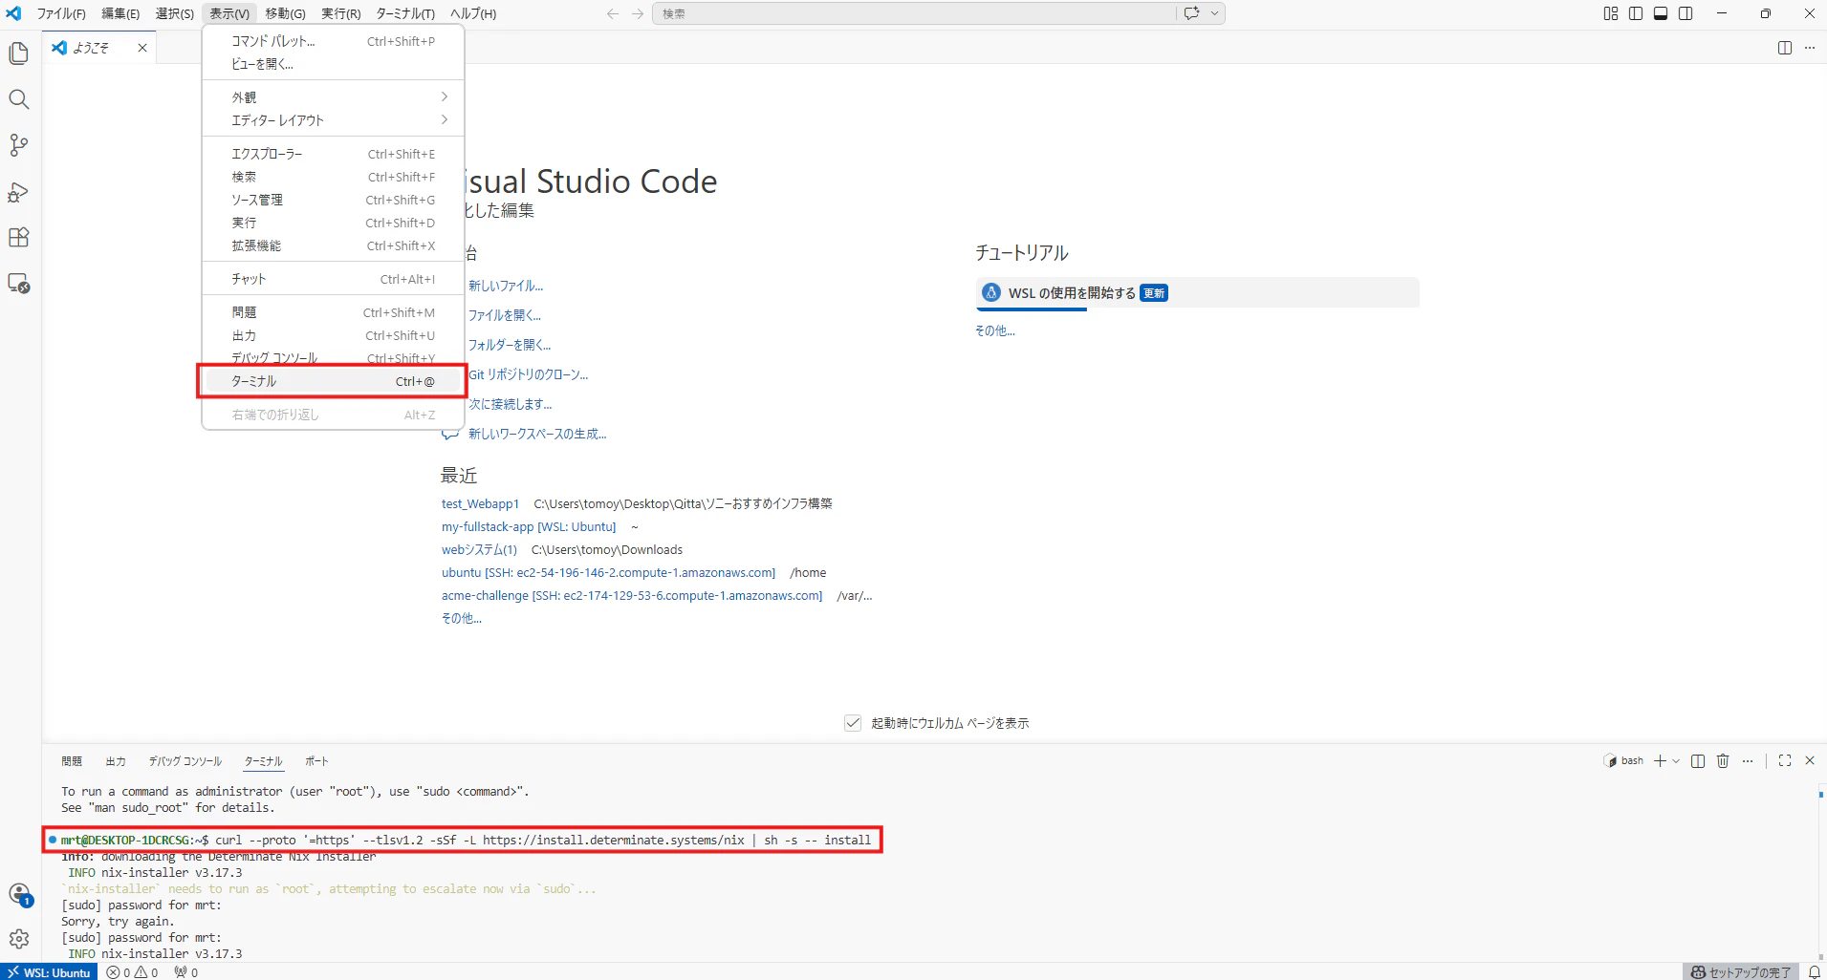Click the Customize Layout icon in title bar
Image resolution: width=1827 pixels, height=980 pixels.
tap(1611, 13)
